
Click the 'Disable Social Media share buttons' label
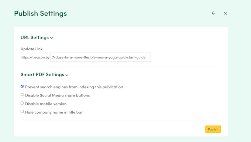(58, 95)
